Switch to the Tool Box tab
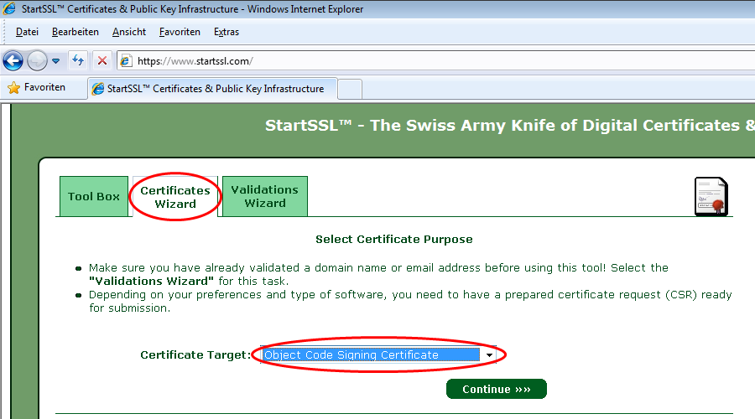755x419 pixels. (94, 196)
